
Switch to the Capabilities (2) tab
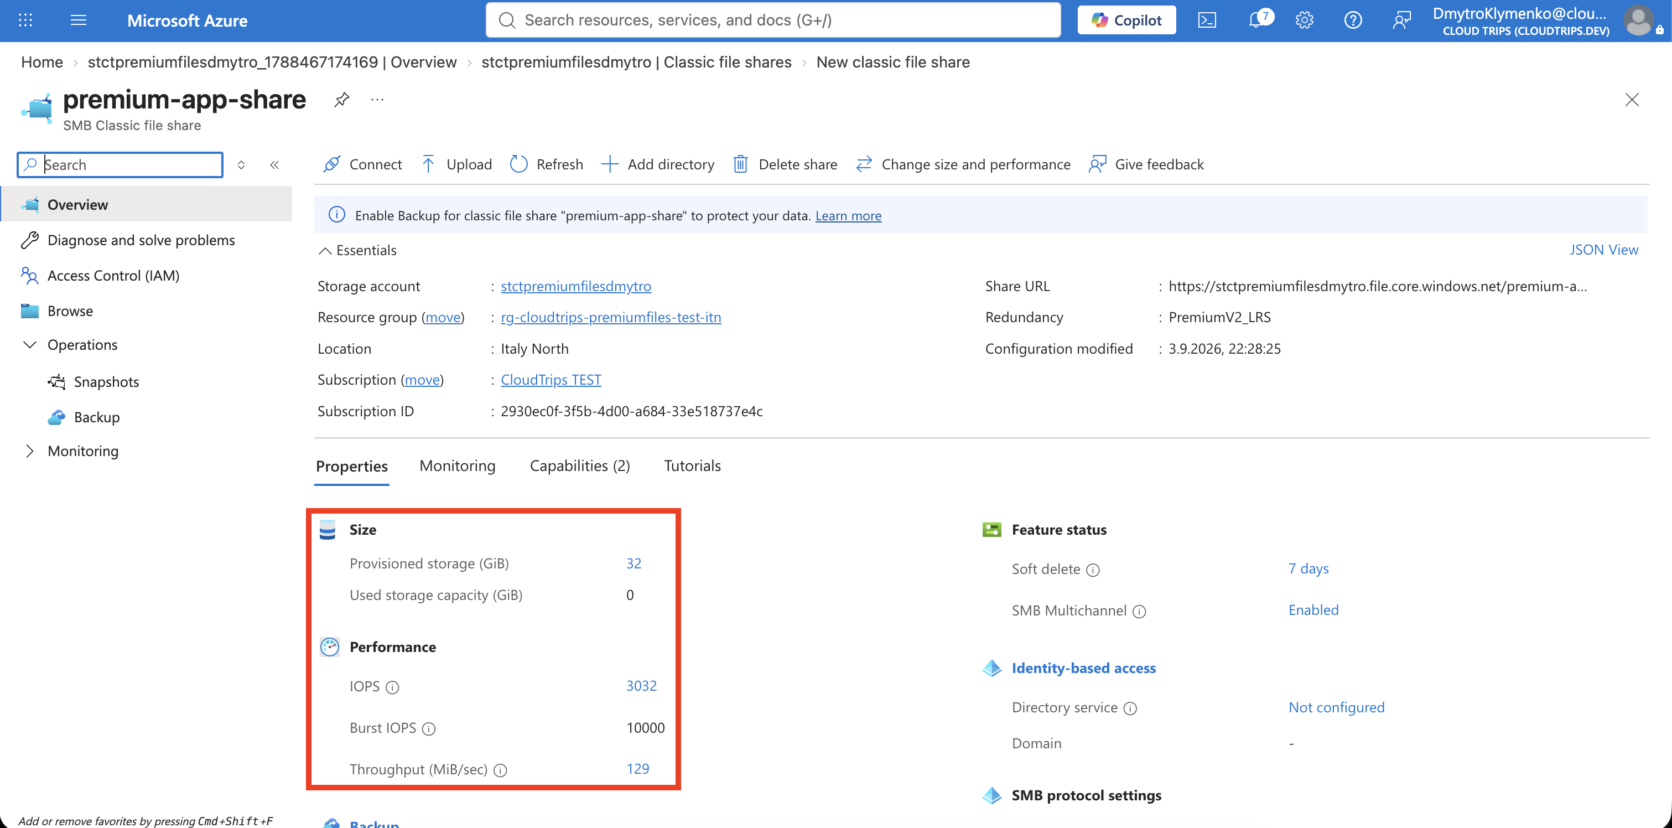580,465
